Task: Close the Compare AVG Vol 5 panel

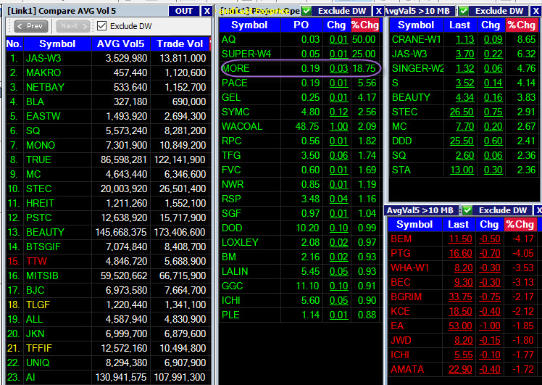Action: tap(207, 11)
